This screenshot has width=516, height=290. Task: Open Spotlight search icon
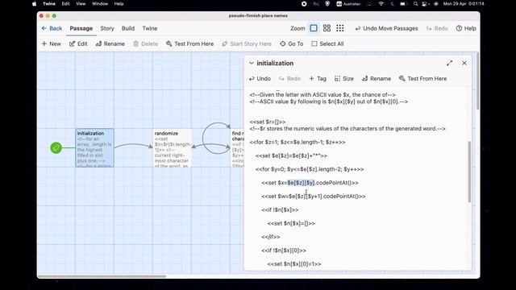point(416,4)
